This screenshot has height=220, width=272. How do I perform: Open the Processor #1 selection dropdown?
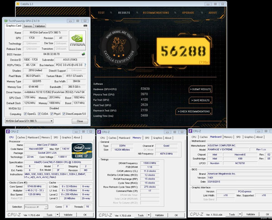click(x=36, y=207)
